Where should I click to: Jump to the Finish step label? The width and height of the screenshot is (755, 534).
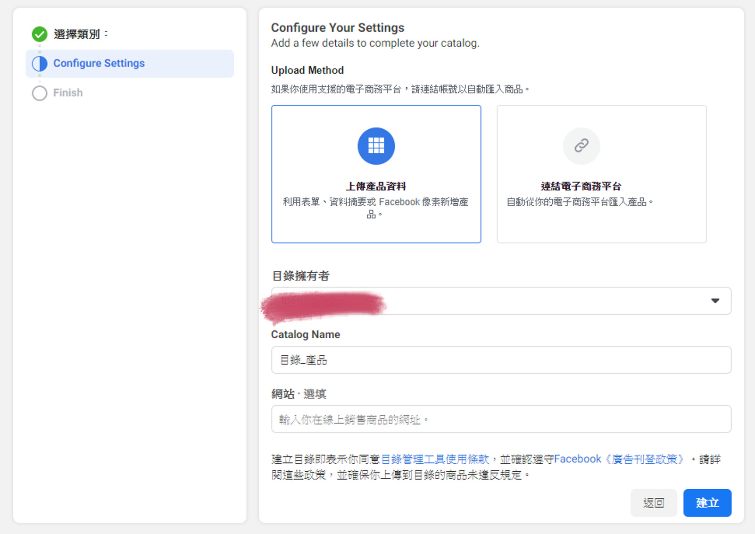click(68, 93)
